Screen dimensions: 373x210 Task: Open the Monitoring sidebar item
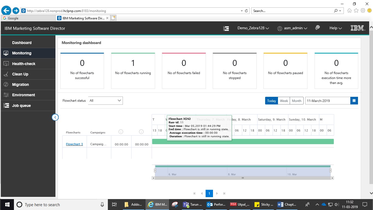28,53
